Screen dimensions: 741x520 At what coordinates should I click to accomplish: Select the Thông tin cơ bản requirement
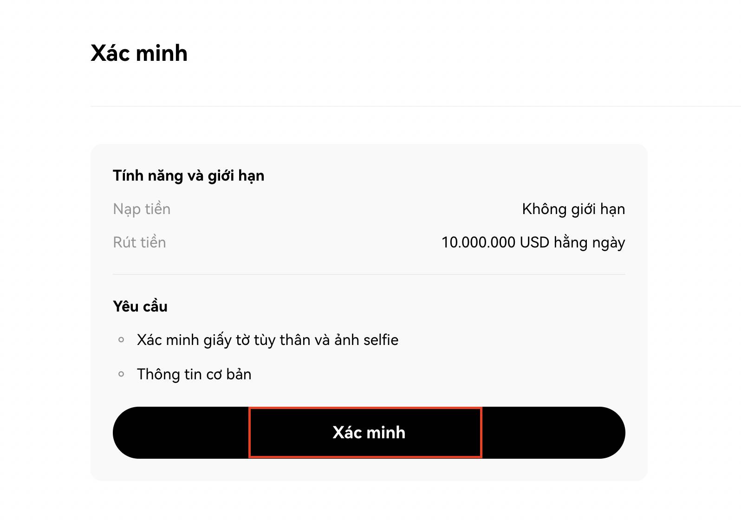tap(194, 374)
